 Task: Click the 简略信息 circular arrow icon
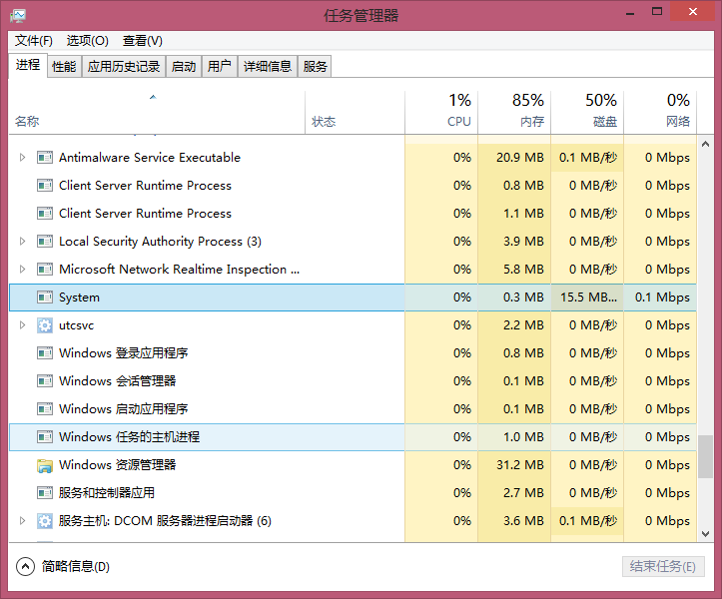[25, 566]
